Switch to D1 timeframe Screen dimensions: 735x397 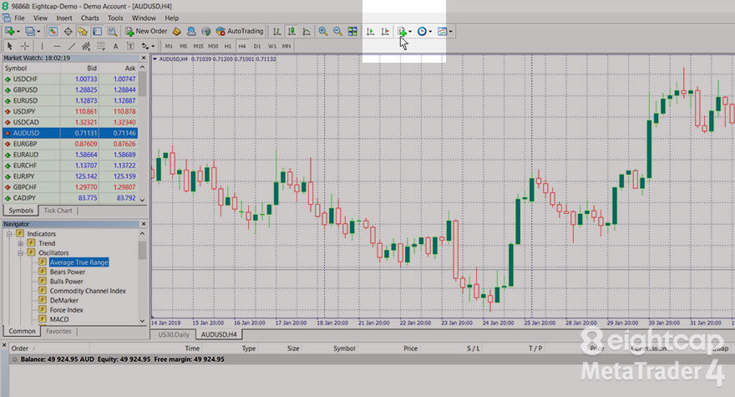[257, 46]
